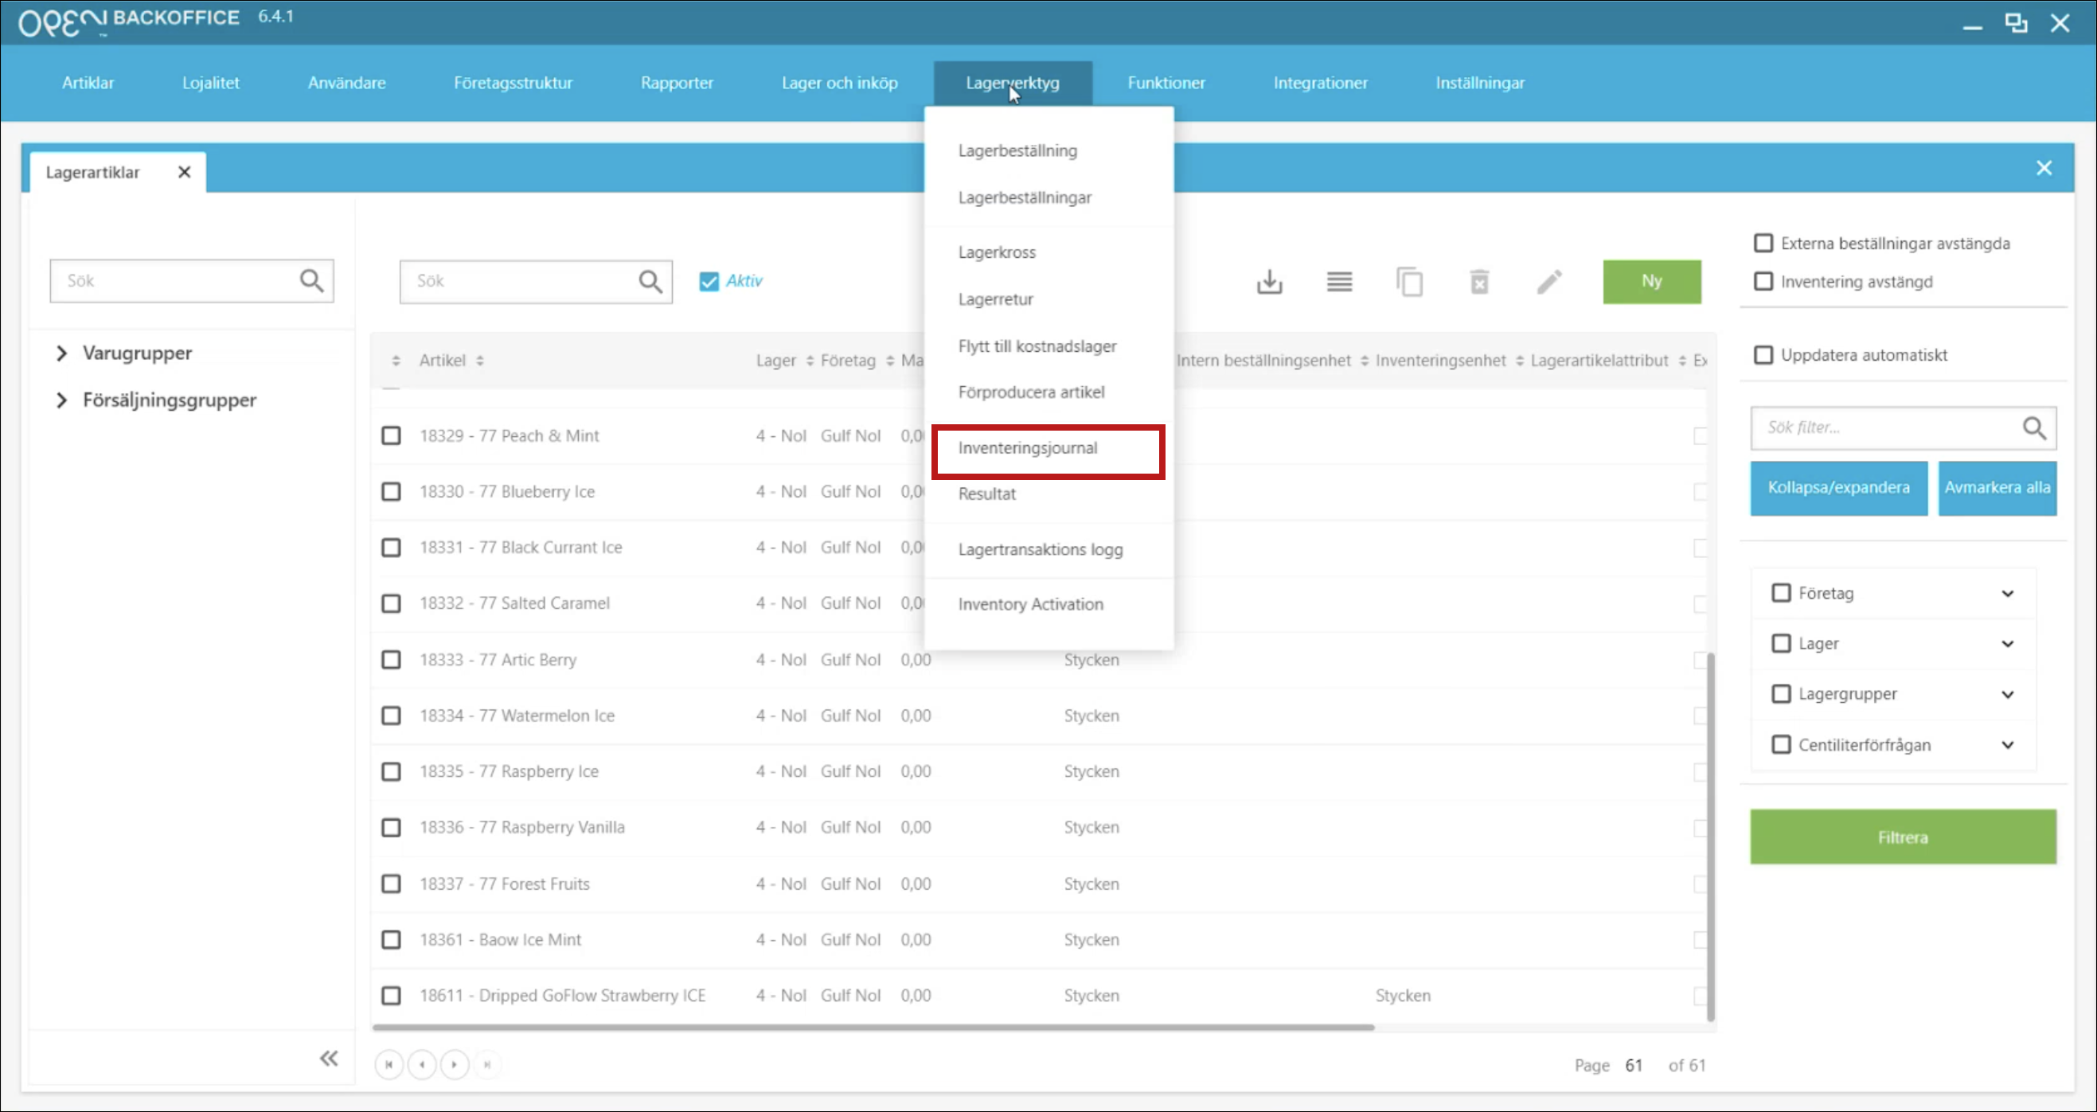This screenshot has height=1112, width=2097.
Task: Select the Resultat menu entry
Action: (x=986, y=494)
